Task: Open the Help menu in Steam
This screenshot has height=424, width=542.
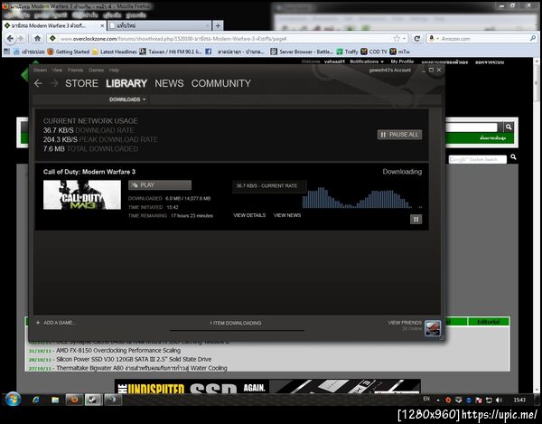Action: coord(114,70)
